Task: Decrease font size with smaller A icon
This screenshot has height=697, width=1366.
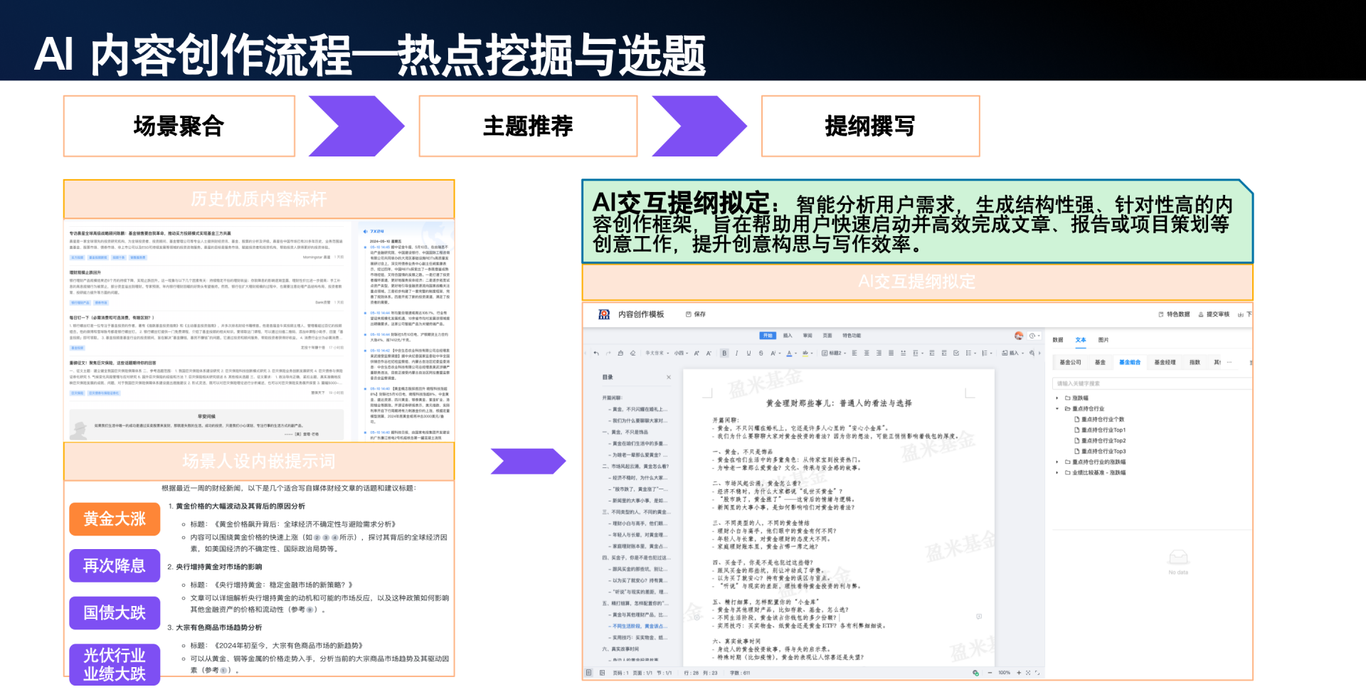Action: [709, 353]
